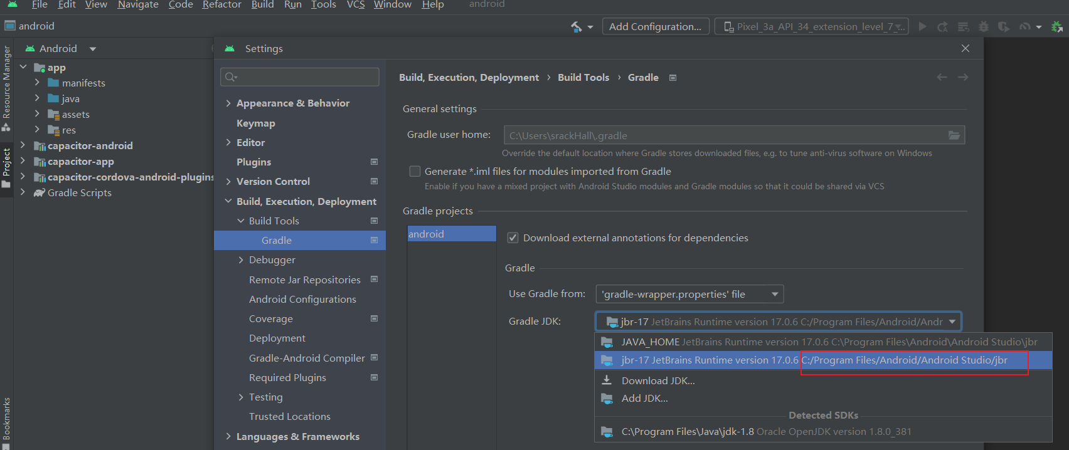Click the back navigation arrow in Settings
Viewport: 1069px width, 450px height.
point(942,77)
